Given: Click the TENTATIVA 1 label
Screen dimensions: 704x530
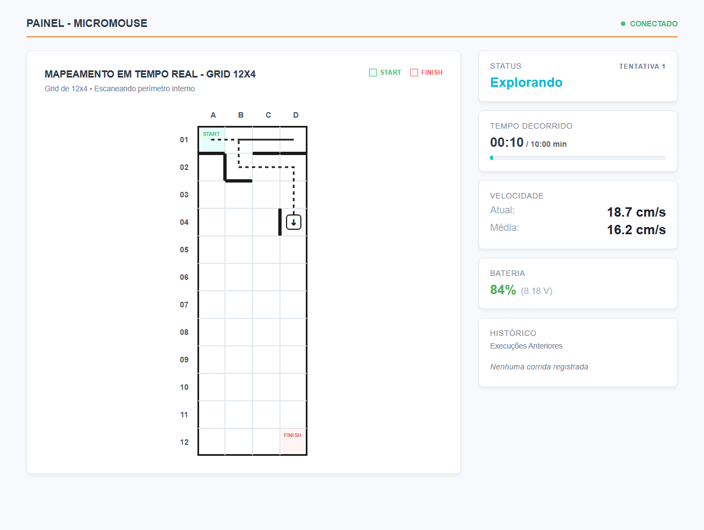Looking at the screenshot, I should point(642,66).
